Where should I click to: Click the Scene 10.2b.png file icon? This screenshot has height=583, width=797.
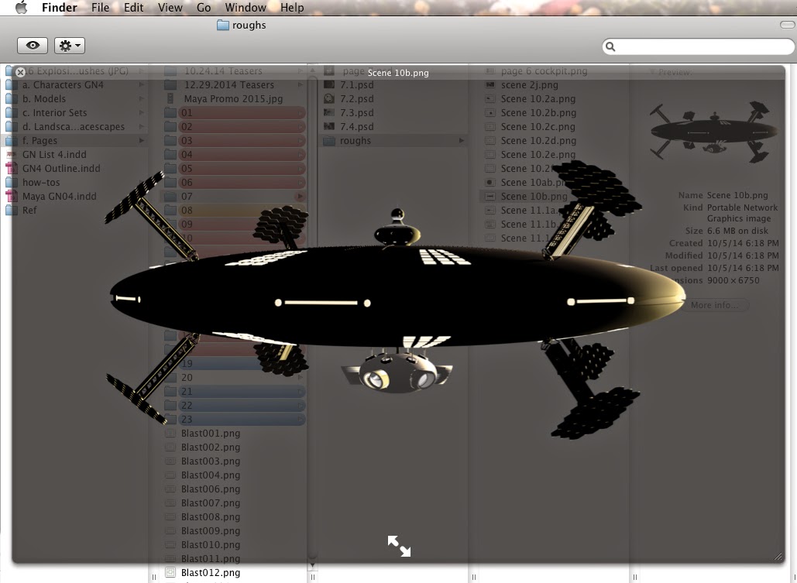490,113
